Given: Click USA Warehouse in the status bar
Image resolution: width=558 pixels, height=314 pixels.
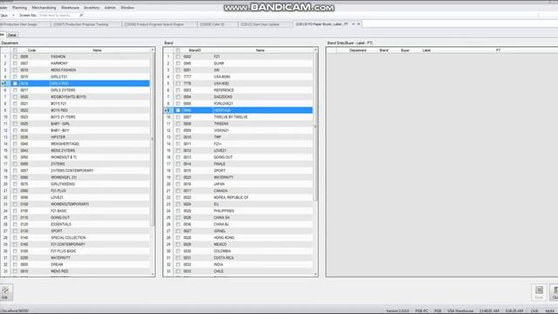Looking at the screenshot, I should point(460,311).
